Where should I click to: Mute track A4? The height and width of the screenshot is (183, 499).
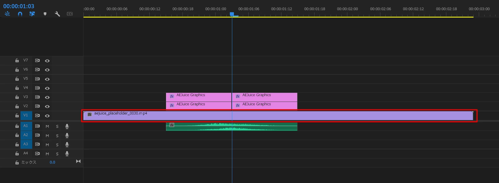(x=47, y=154)
